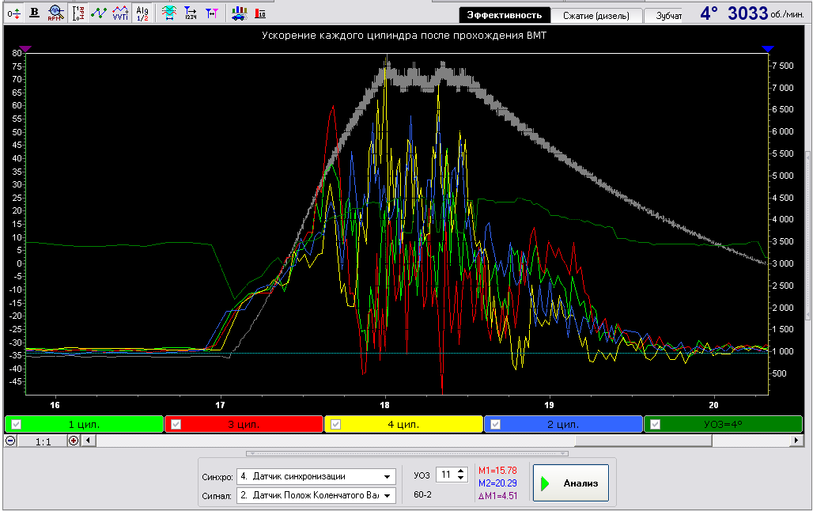Viewport: 813px width, 511px height.
Task: Click the M1=15.78 value
Action: click(497, 471)
